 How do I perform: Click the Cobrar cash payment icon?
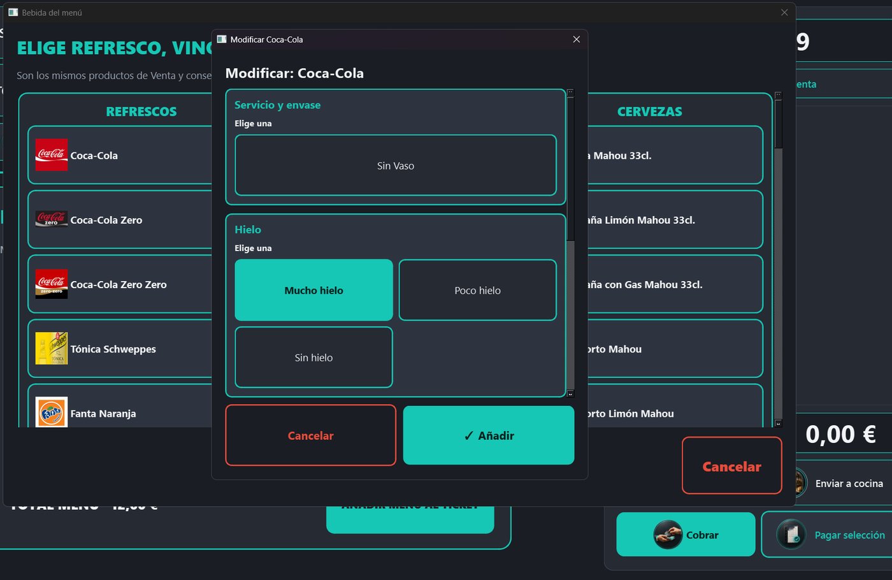coord(668,535)
